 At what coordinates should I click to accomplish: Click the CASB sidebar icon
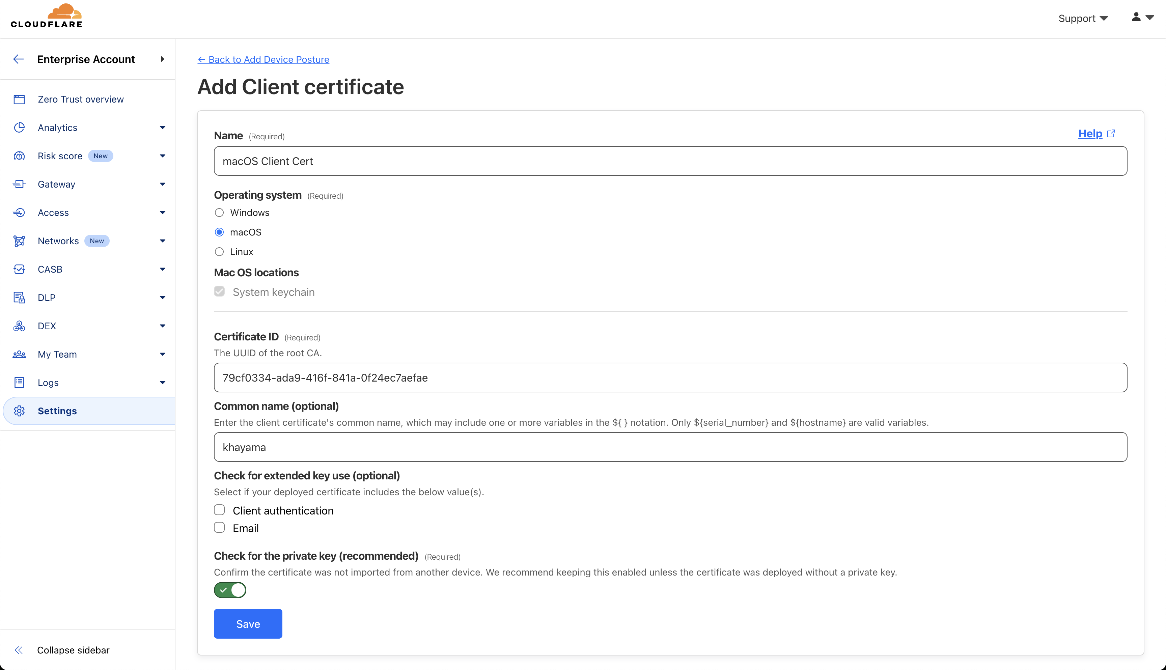click(x=19, y=269)
